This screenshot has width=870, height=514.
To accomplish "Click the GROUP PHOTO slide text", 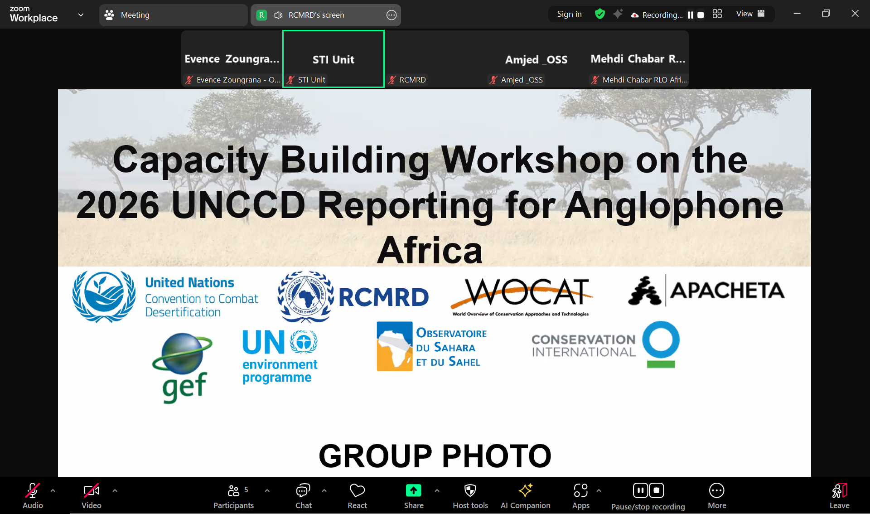I will click(x=435, y=456).
